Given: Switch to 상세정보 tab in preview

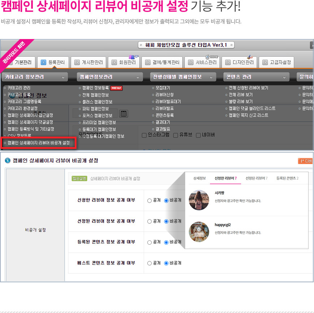Looking at the screenshot, I should [200, 178].
